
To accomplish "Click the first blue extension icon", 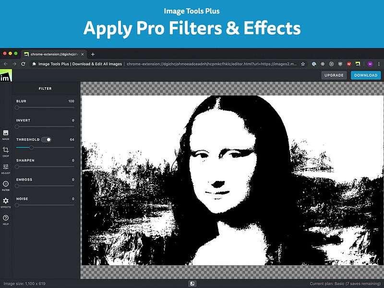I will [314, 64].
